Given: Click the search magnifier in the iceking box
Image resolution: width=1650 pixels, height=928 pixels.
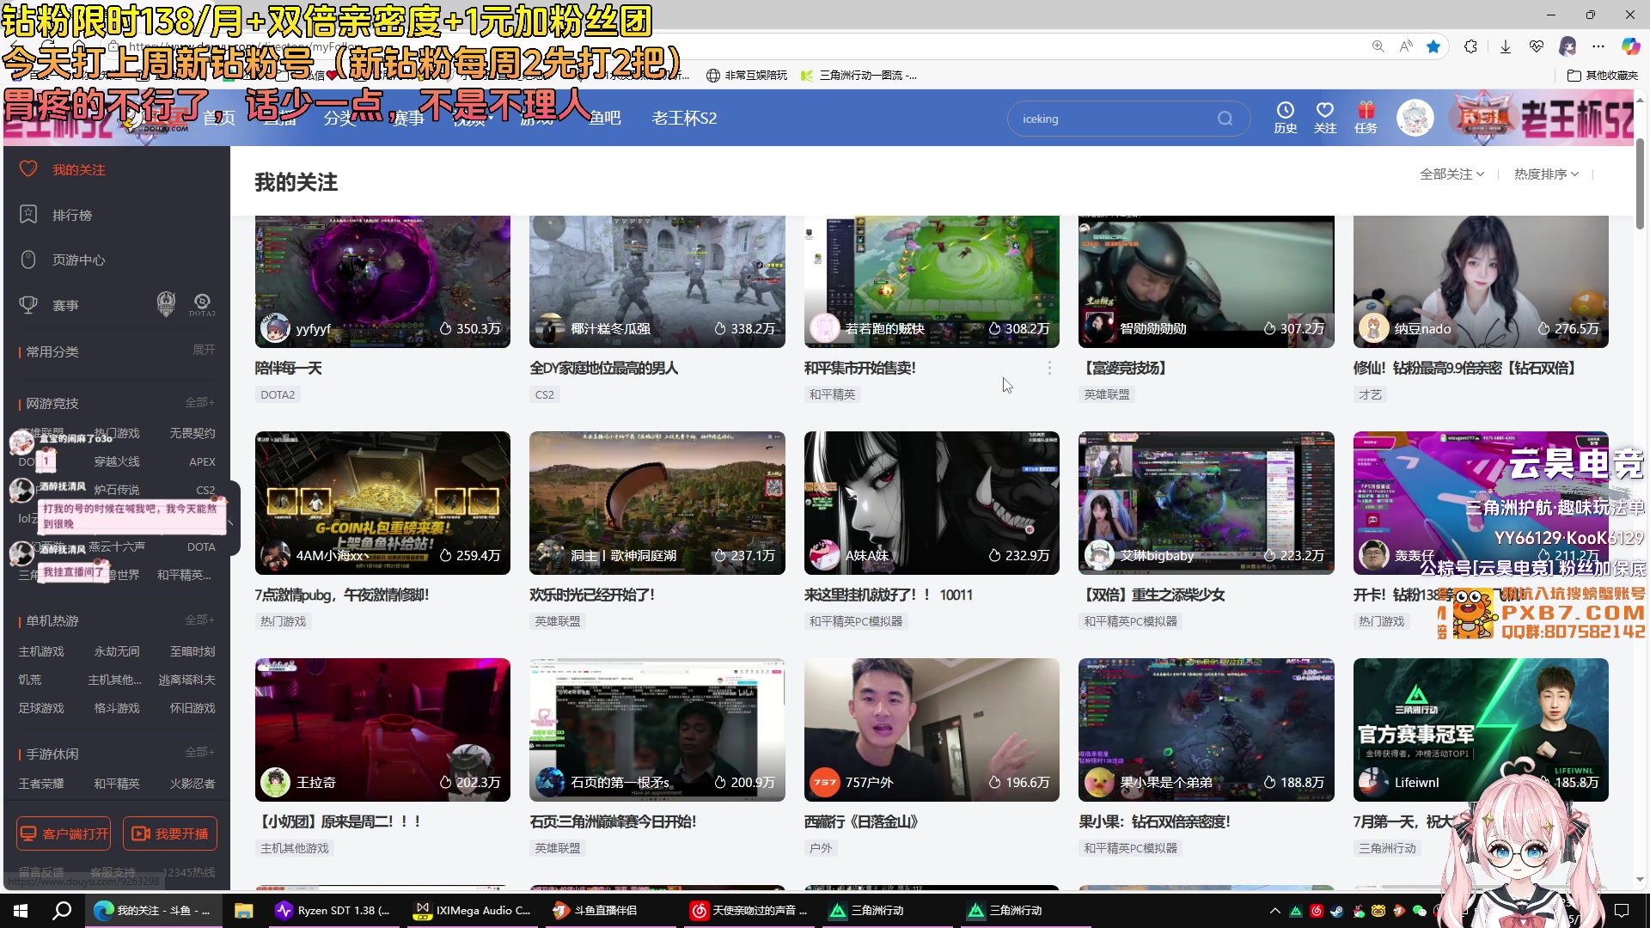Looking at the screenshot, I should tap(1225, 119).
